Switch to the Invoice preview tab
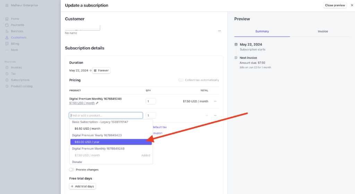Screen dimensions: 355x194 (x=323, y=31)
